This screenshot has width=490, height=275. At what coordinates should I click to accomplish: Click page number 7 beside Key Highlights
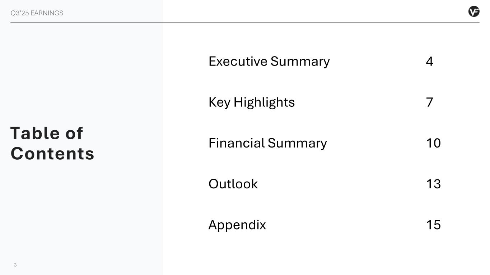[x=429, y=102]
